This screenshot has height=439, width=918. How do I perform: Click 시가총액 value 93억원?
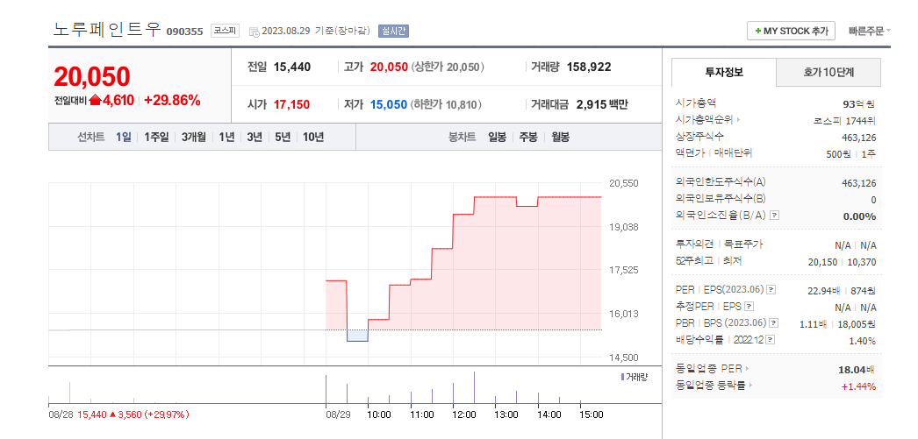[859, 104]
